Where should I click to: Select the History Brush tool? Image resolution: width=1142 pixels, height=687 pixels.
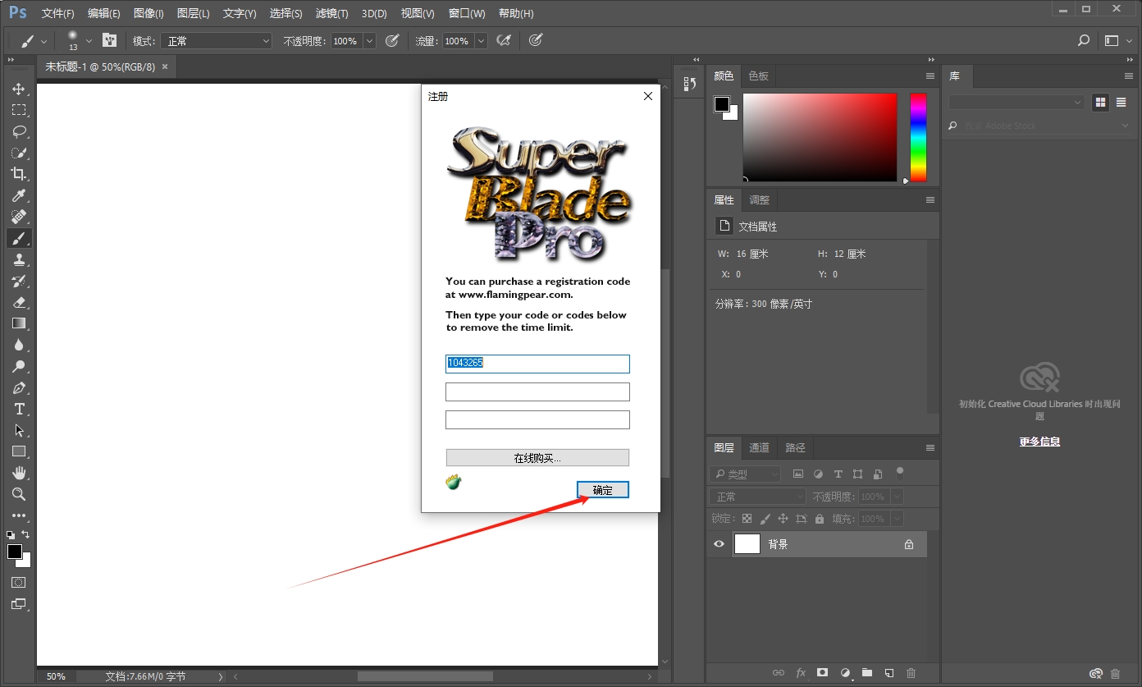pyautogui.click(x=18, y=281)
